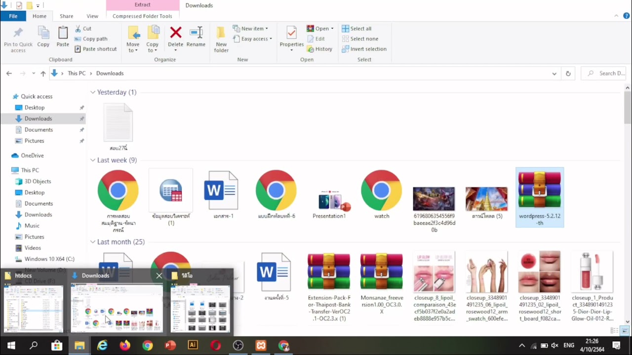Open Microsoft Store from the taskbar

tap(57, 345)
